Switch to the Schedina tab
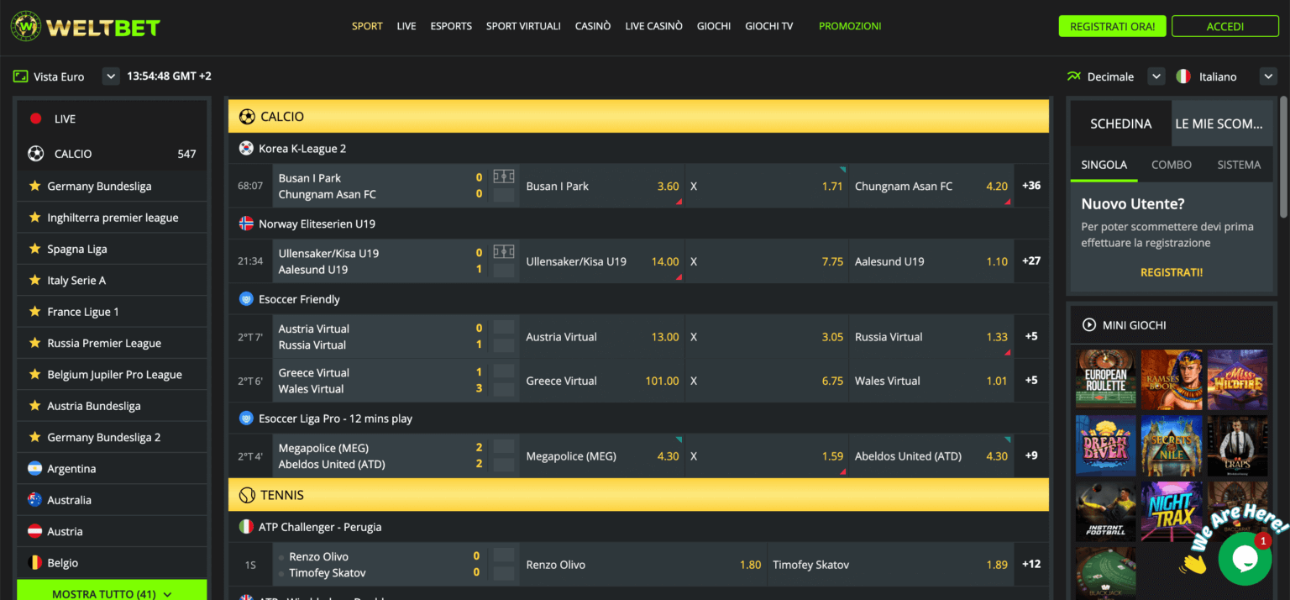Viewport: 1290px width, 600px height. coord(1120,124)
